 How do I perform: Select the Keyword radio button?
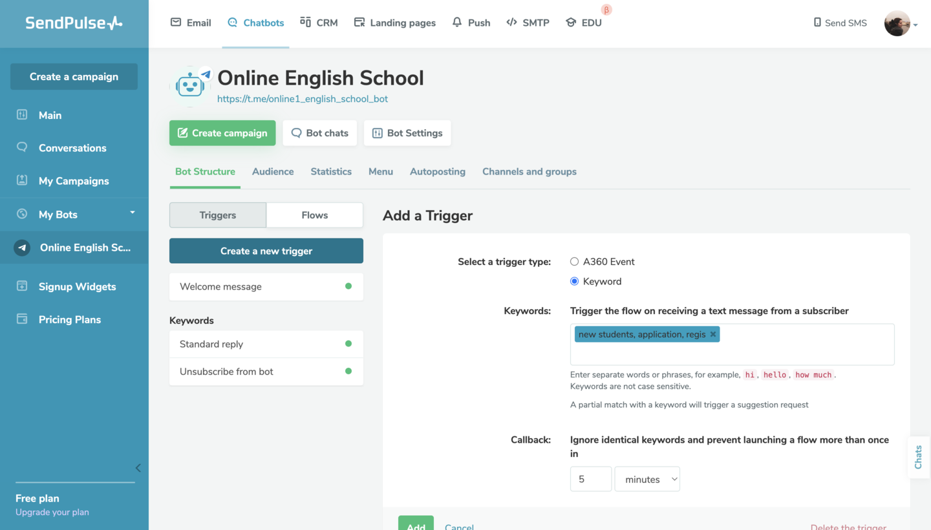click(x=574, y=281)
